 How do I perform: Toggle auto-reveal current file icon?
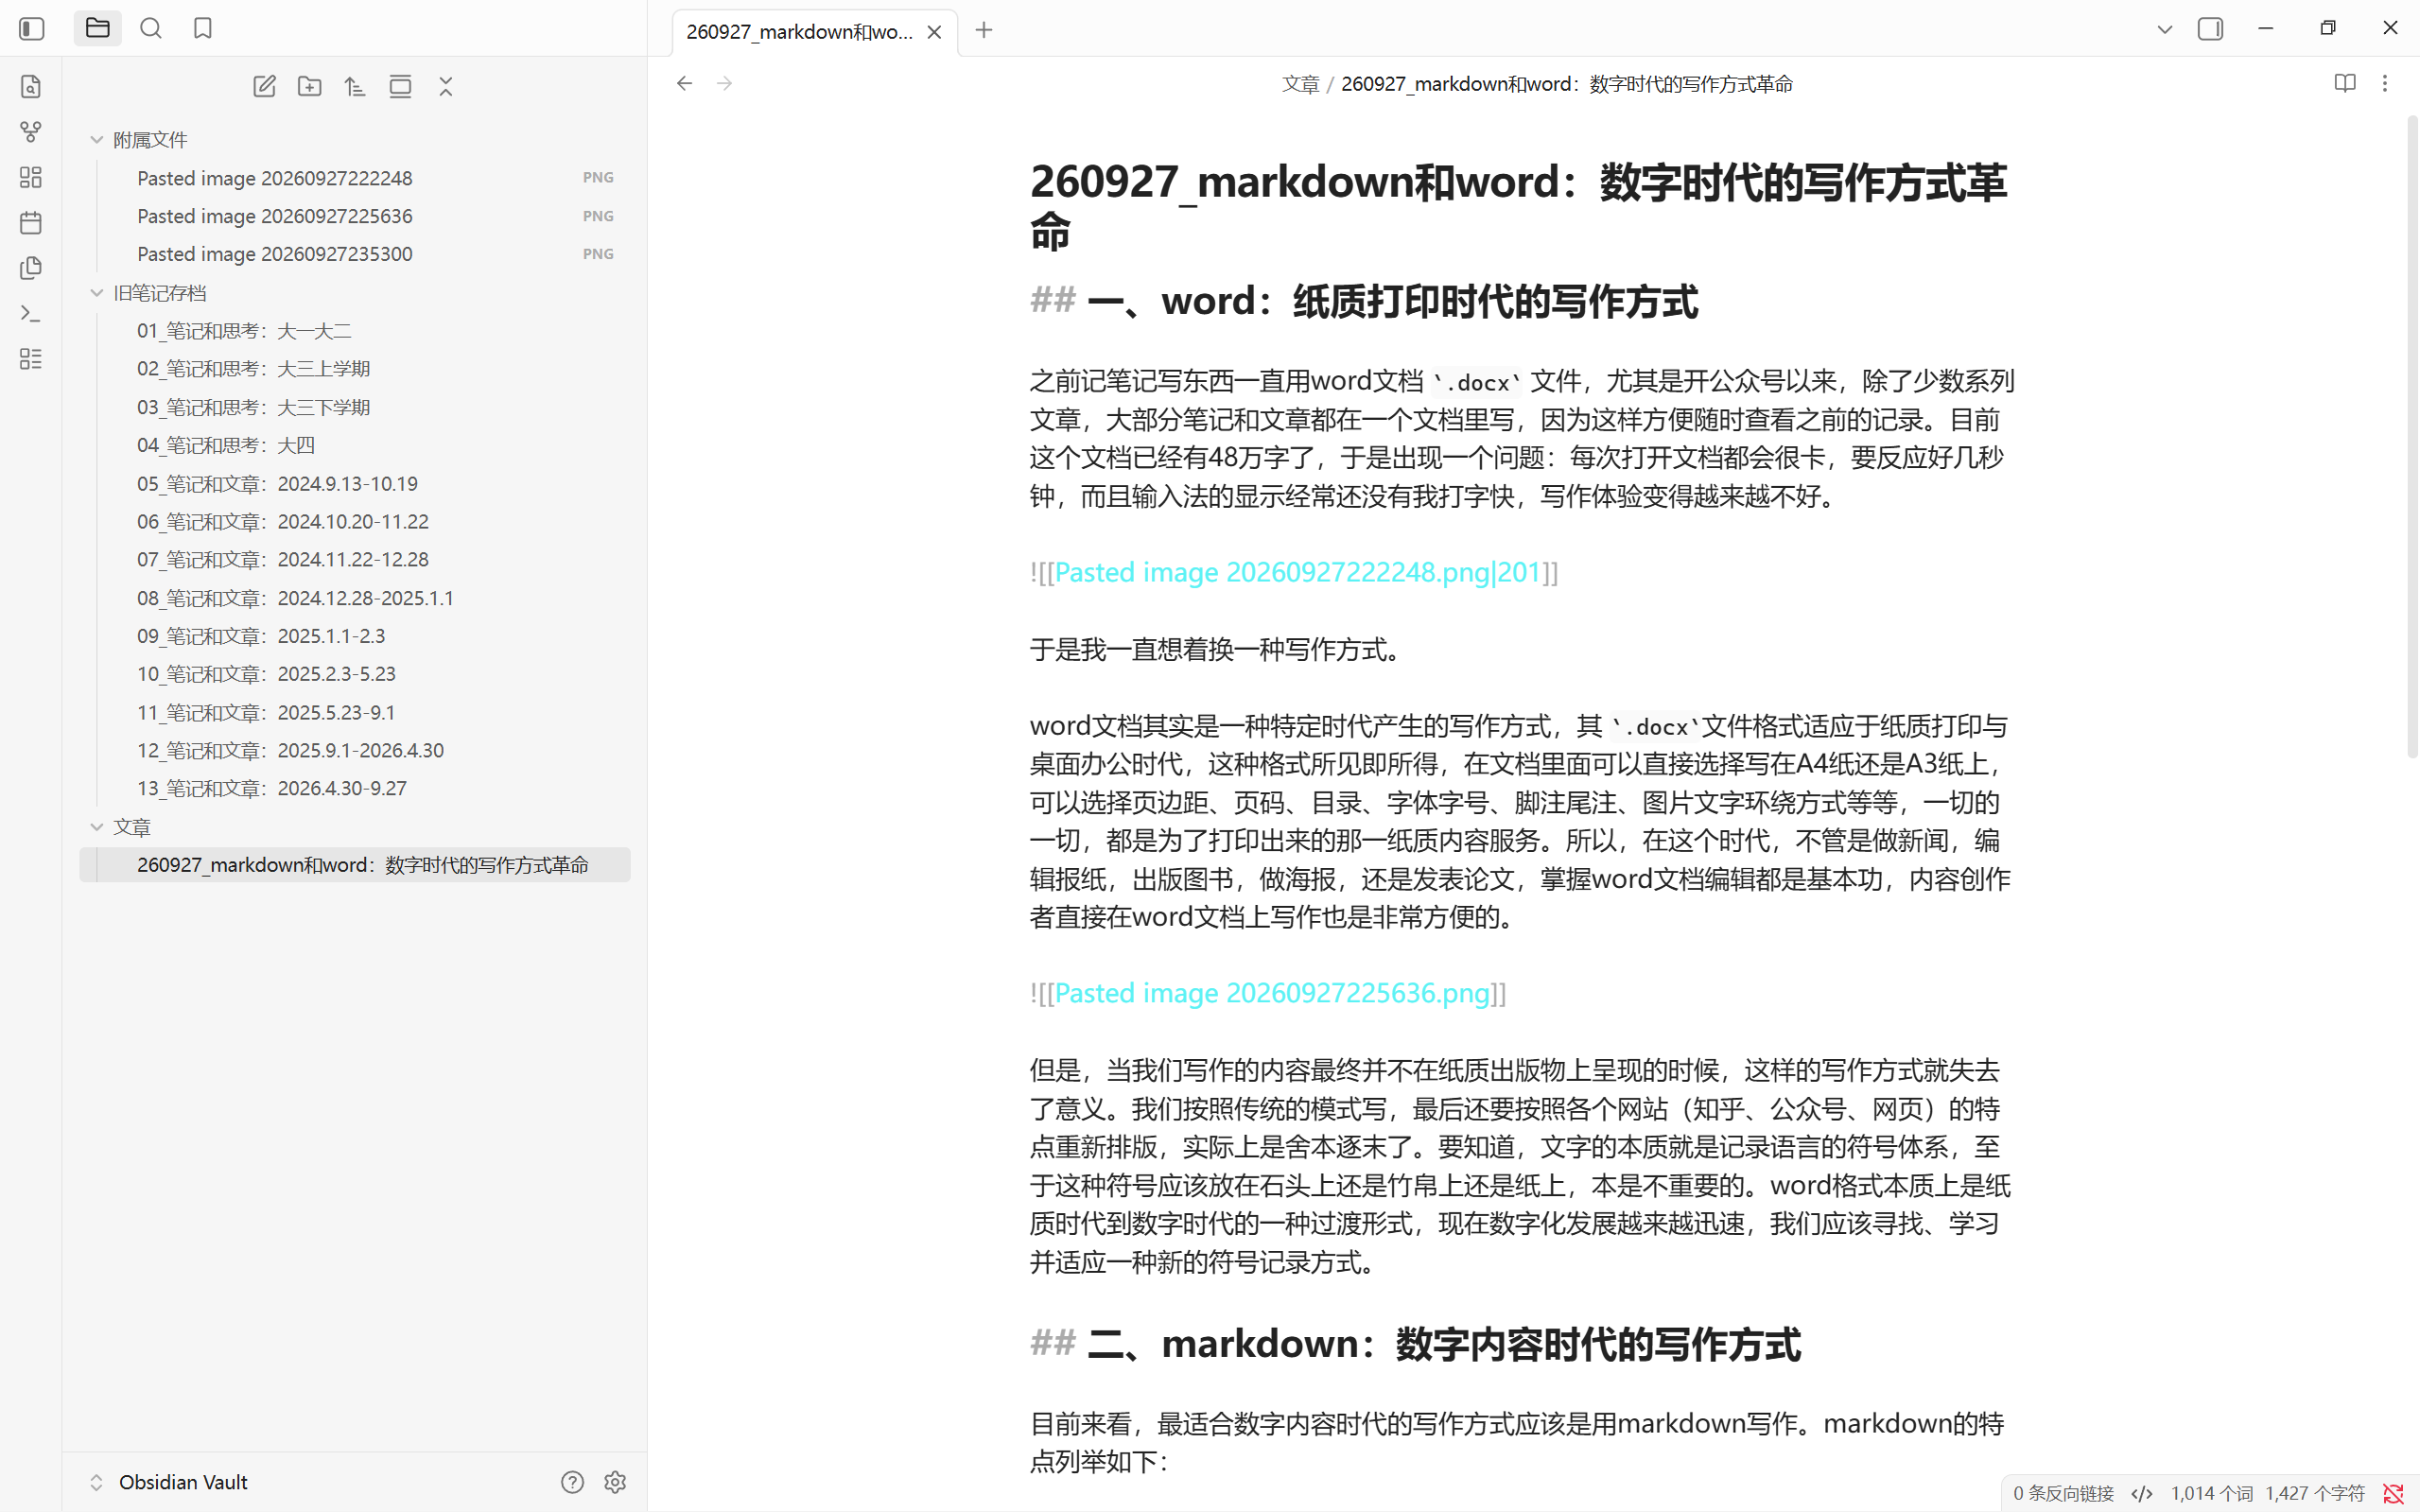pyautogui.click(x=400, y=86)
